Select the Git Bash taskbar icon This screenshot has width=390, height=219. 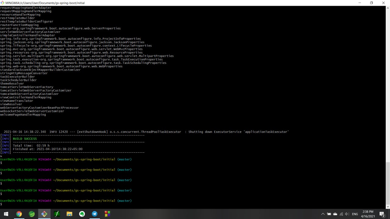[x=44, y=214]
